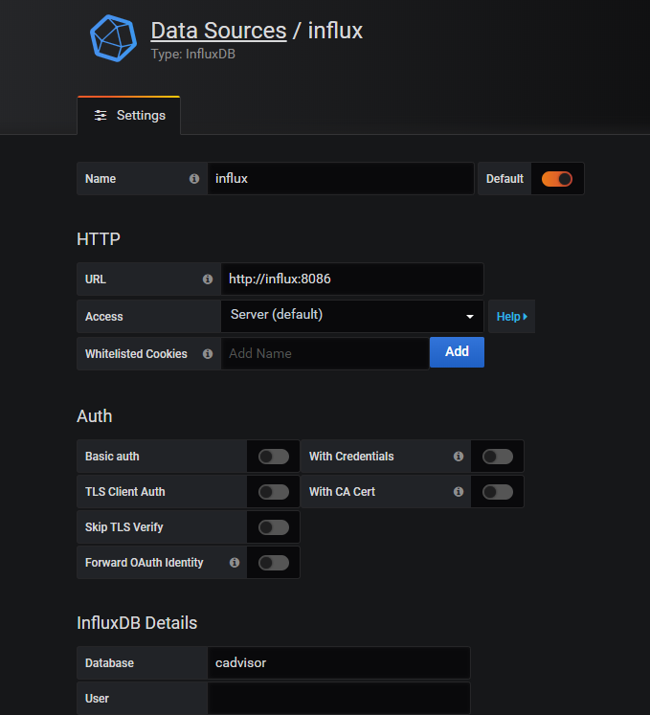
Task: Focus the Name input field
Action: click(x=341, y=179)
